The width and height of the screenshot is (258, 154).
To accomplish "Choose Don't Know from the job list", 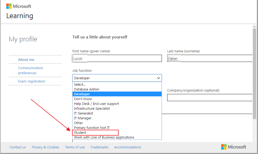I will (117, 99).
